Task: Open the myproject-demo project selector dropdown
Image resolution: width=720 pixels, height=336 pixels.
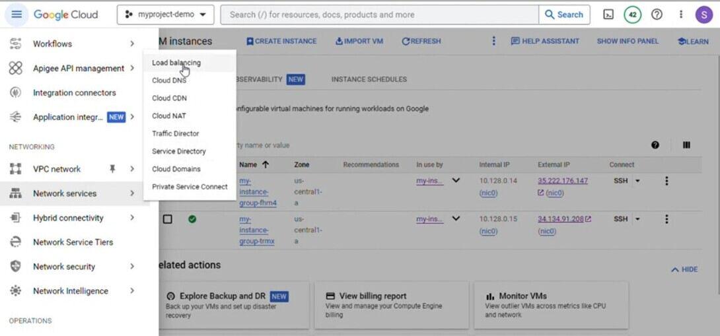Action: point(165,15)
